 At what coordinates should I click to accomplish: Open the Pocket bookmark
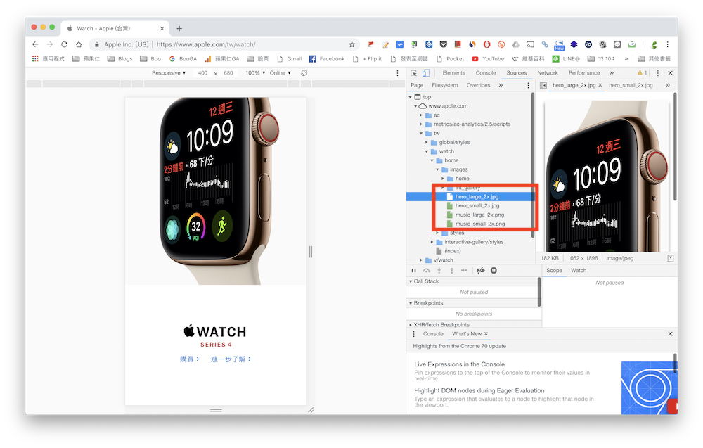click(x=450, y=59)
